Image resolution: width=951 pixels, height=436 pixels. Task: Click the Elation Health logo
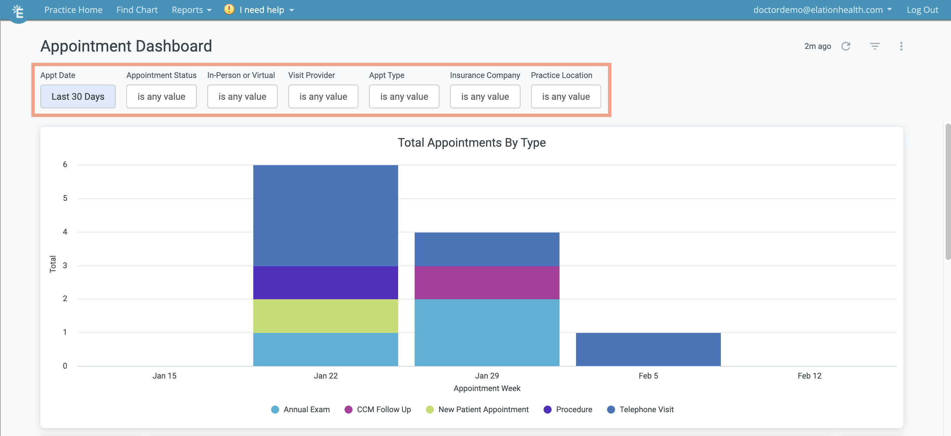(18, 11)
